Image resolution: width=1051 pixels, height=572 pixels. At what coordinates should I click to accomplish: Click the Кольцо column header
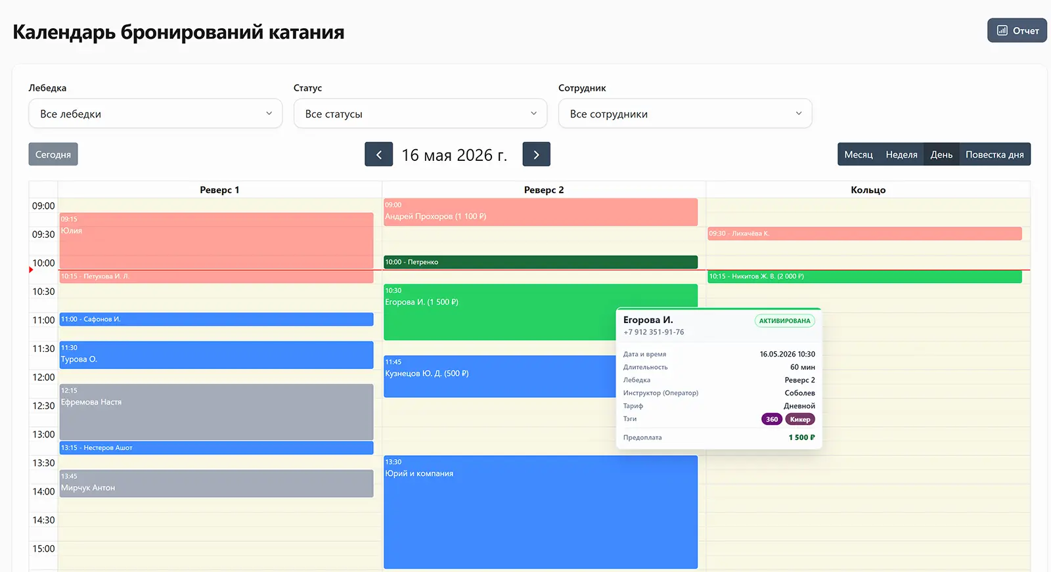868,190
